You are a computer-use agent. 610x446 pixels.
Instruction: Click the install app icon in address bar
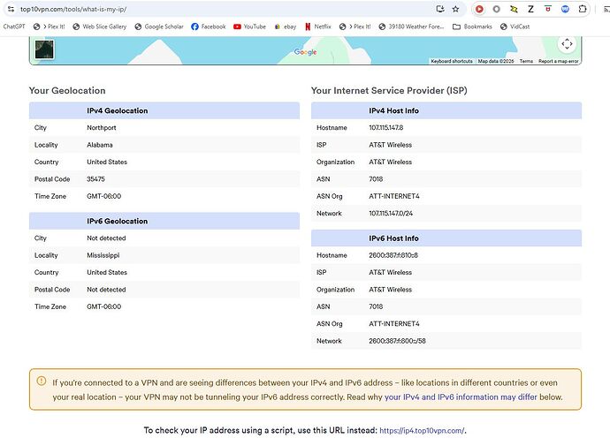(440, 9)
